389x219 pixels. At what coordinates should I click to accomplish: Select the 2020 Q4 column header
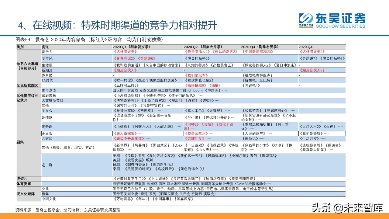(305, 47)
